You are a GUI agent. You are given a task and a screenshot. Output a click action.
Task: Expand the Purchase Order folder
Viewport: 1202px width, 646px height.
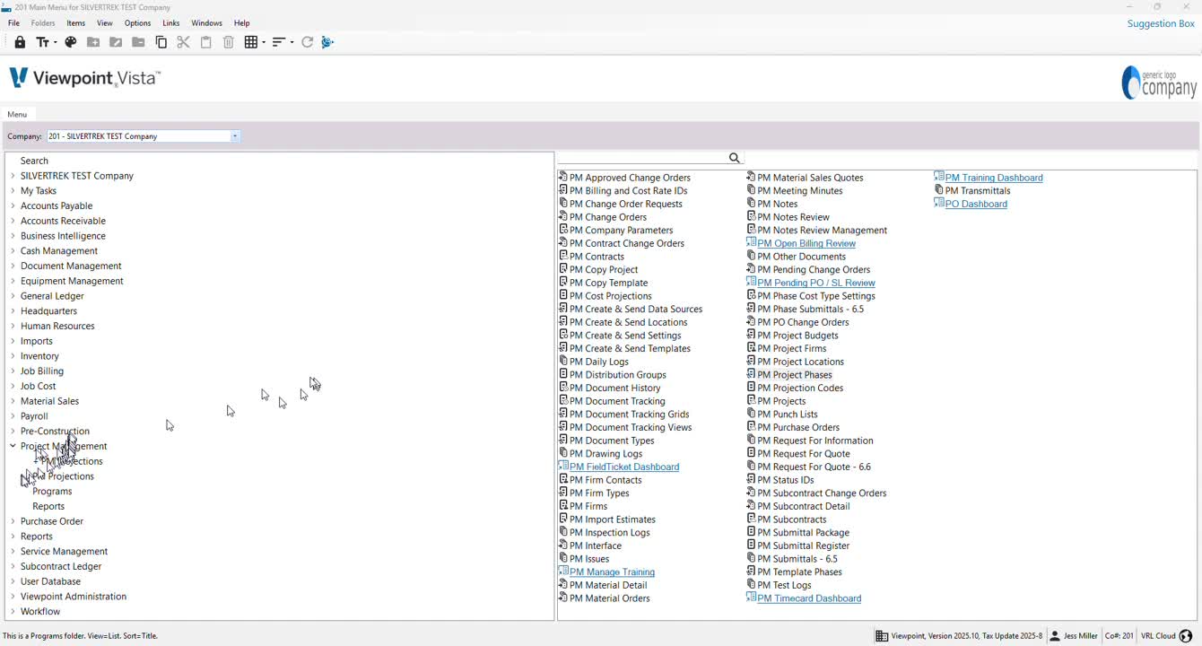[13, 521]
